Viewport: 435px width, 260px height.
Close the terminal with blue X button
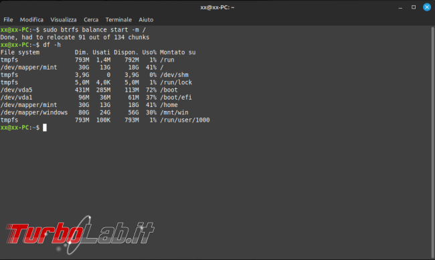(427, 7)
